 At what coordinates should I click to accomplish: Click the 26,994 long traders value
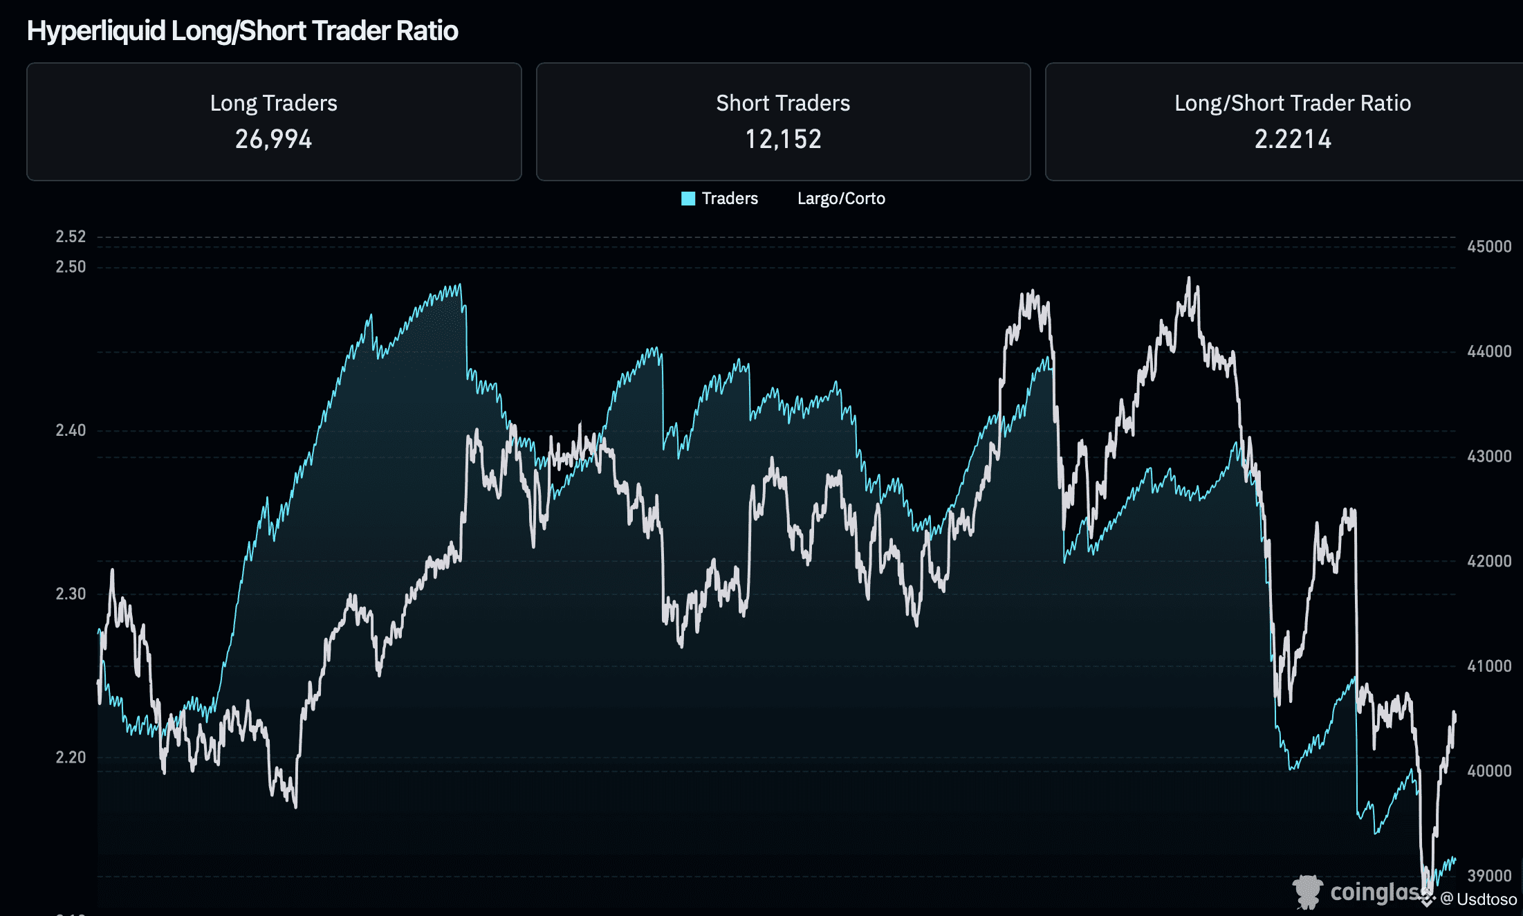274,139
